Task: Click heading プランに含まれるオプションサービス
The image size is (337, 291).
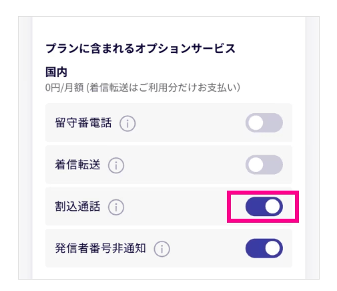Action: (140, 48)
